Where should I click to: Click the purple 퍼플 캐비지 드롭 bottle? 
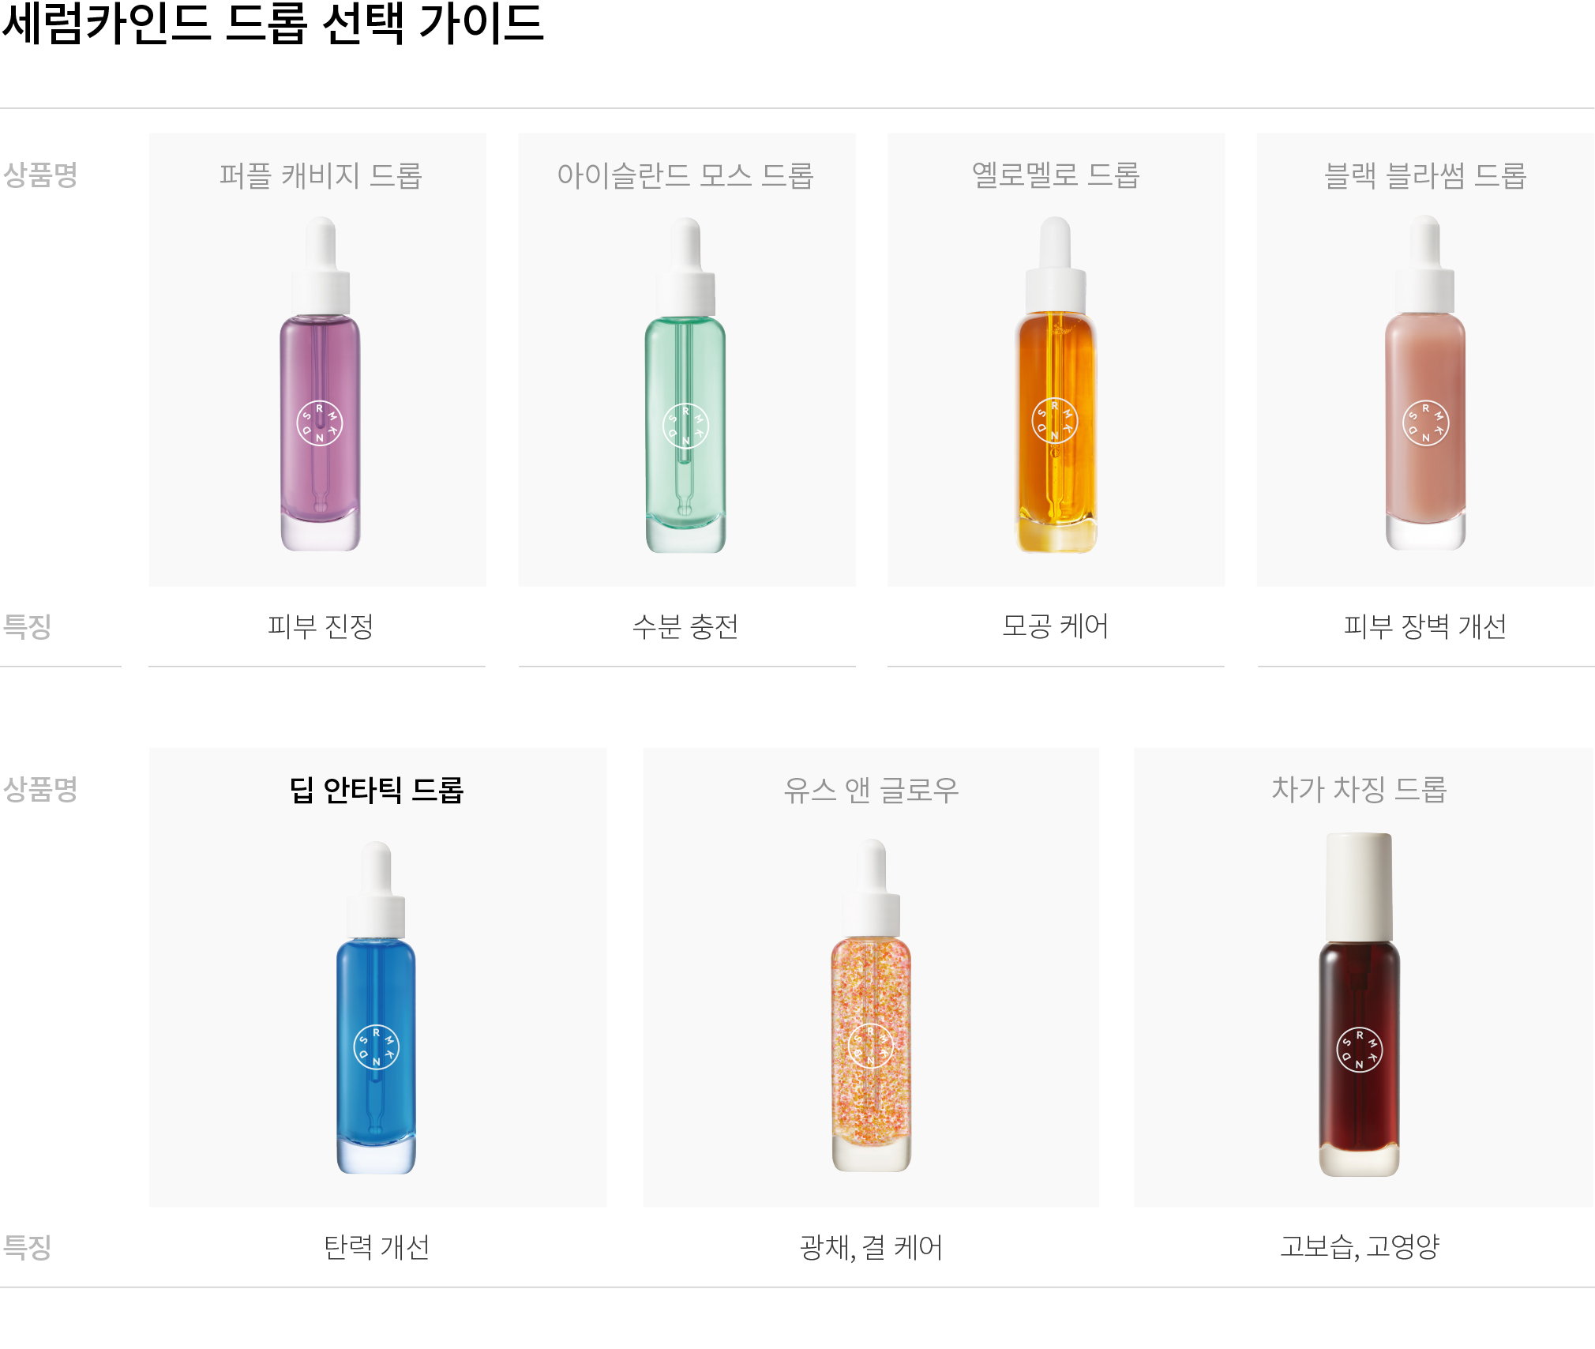(320, 384)
